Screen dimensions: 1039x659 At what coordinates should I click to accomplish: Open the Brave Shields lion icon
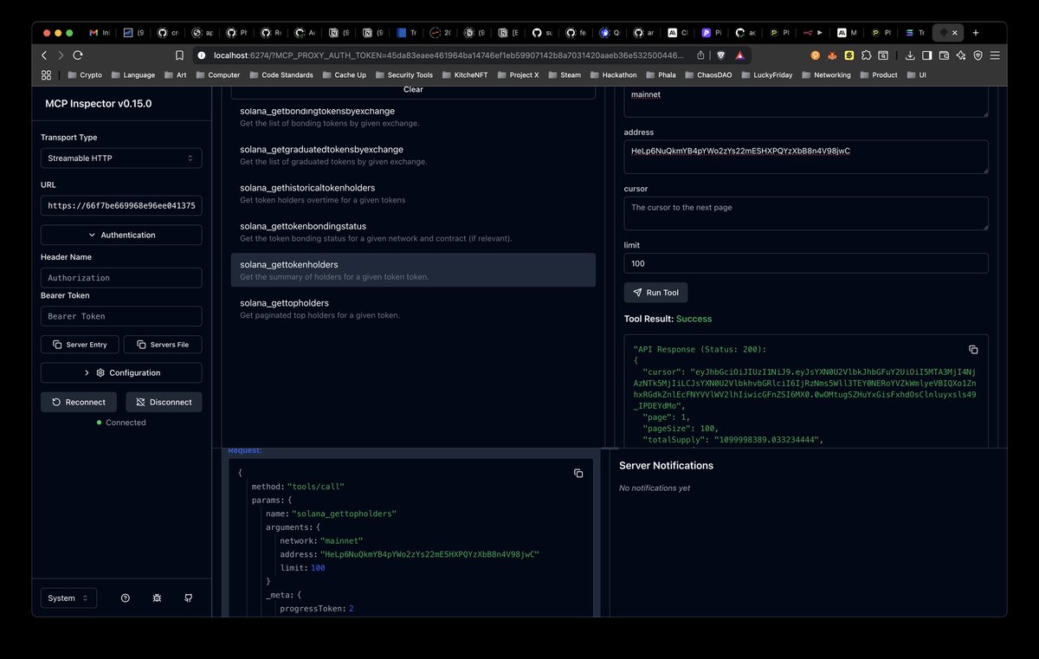click(720, 55)
